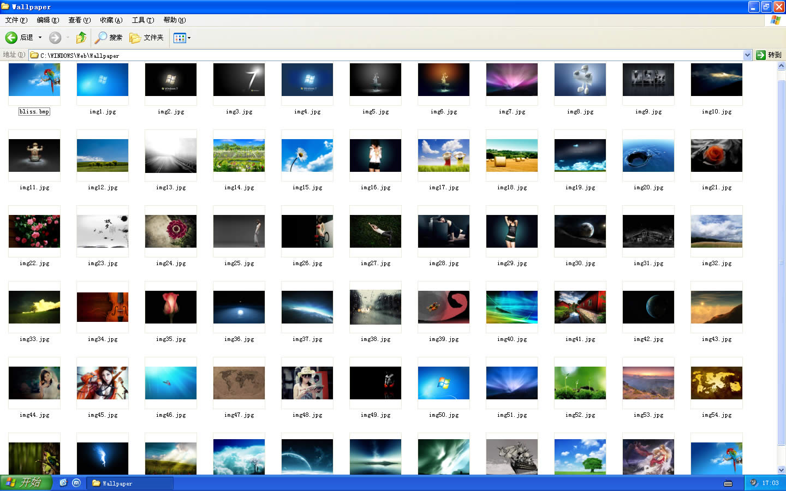Image resolution: width=786 pixels, height=491 pixels.
Task: Click the img37.jpg file name
Action: (x=307, y=339)
